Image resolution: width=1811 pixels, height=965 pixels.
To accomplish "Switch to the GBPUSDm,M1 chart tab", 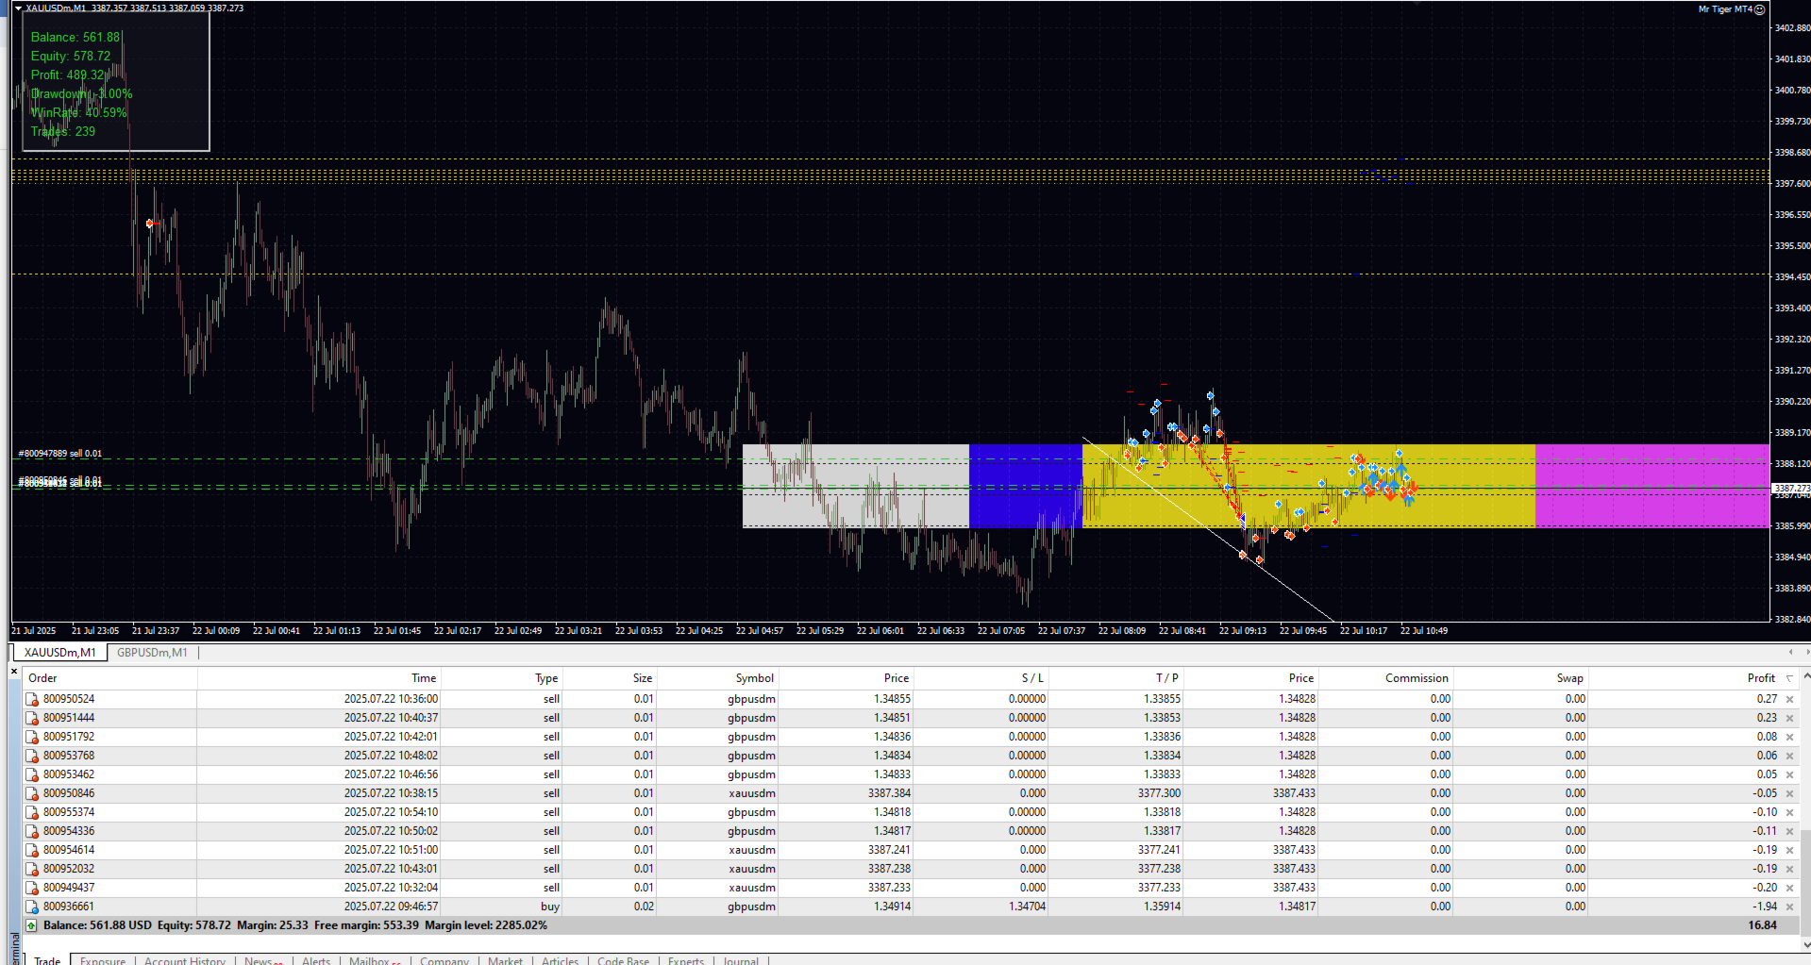I will pos(152,652).
